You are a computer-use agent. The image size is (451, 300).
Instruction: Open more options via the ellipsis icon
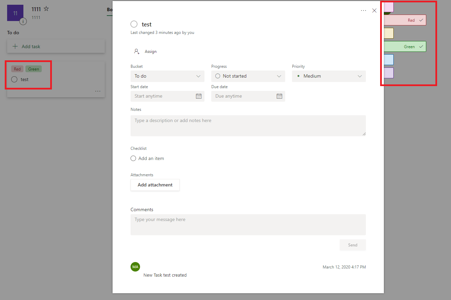[x=364, y=11]
